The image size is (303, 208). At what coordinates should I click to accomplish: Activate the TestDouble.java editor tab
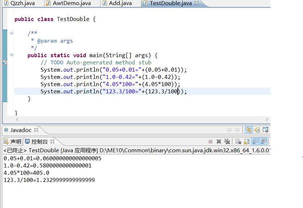168,3
